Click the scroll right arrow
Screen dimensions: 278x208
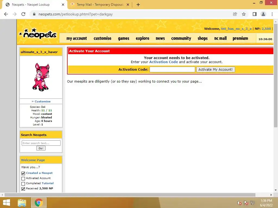[x=271, y=195]
